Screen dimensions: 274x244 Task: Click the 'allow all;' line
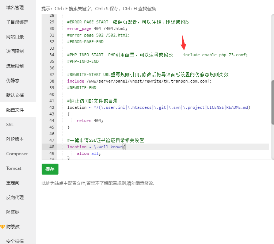(89, 153)
